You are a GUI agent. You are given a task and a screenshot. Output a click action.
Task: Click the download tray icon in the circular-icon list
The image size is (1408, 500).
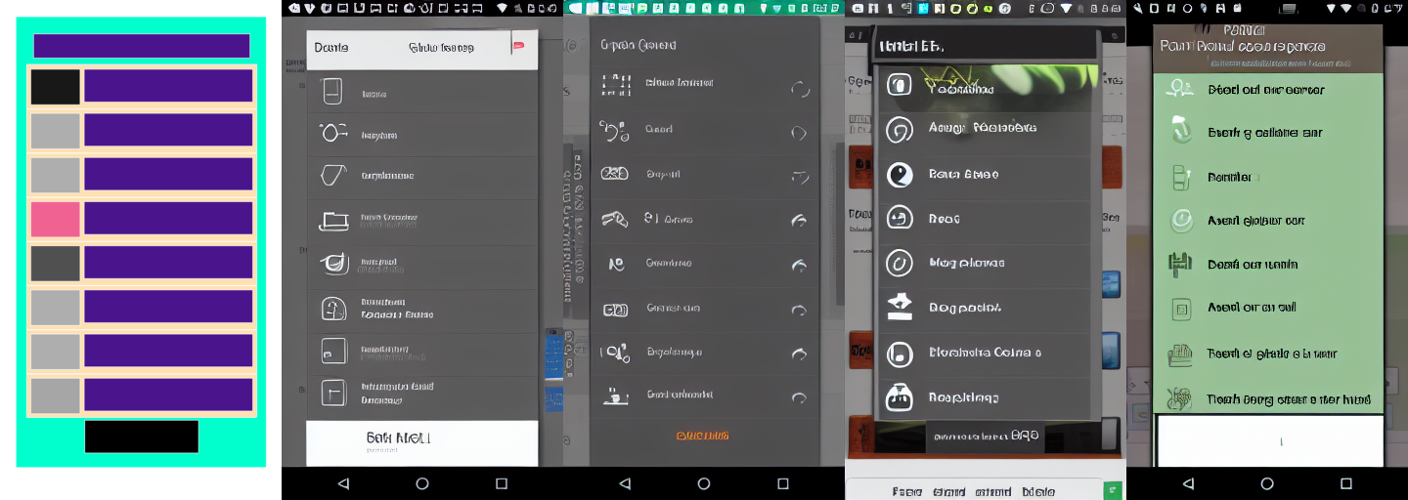pyautogui.click(x=899, y=307)
